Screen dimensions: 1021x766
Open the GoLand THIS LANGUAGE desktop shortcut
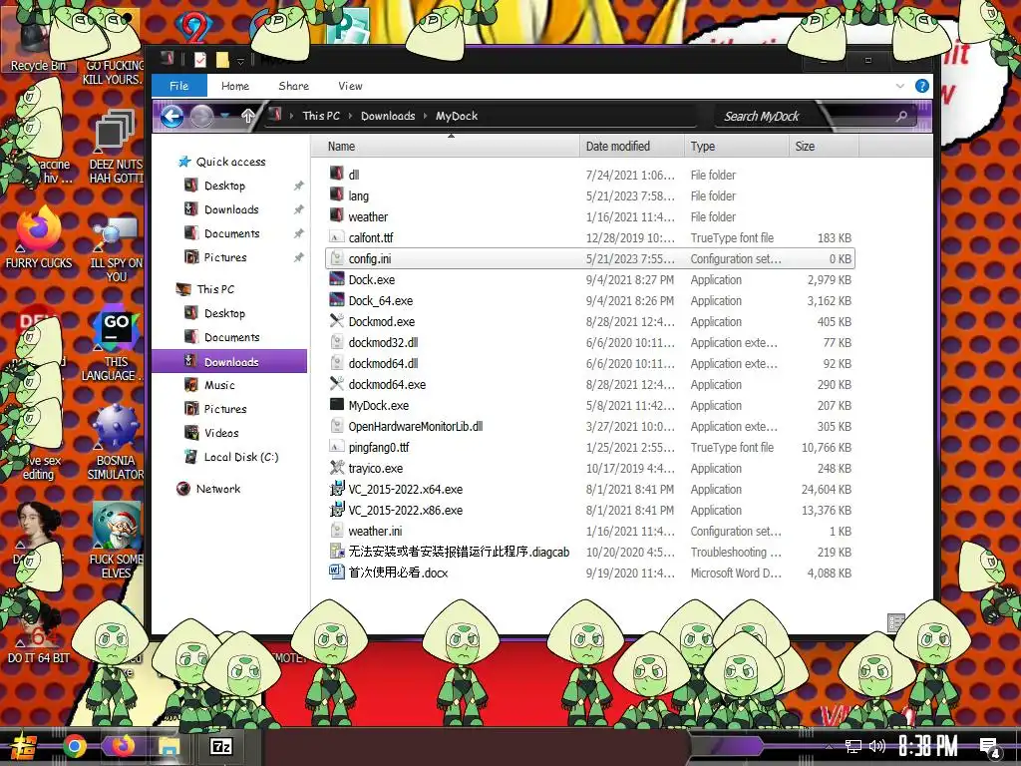(x=116, y=345)
